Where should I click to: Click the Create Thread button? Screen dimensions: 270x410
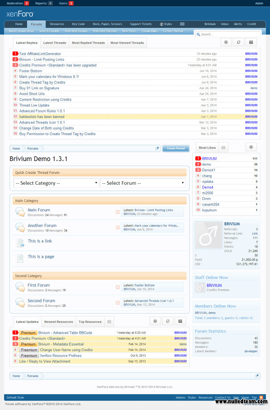tap(176, 148)
